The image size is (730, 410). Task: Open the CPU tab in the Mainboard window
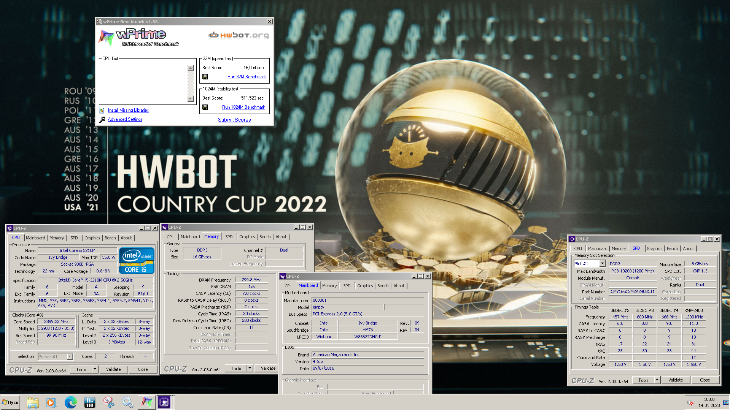288,286
